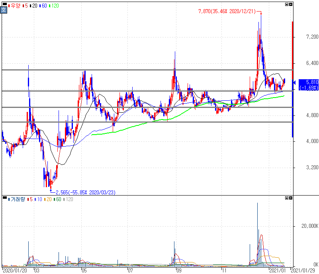
Task: Click the black handle bar beside 거래량 legend
Action: pyautogui.click(x=4, y=197)
